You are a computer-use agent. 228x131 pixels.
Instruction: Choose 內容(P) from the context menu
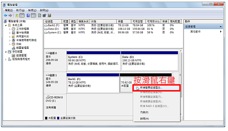[157, 112]
